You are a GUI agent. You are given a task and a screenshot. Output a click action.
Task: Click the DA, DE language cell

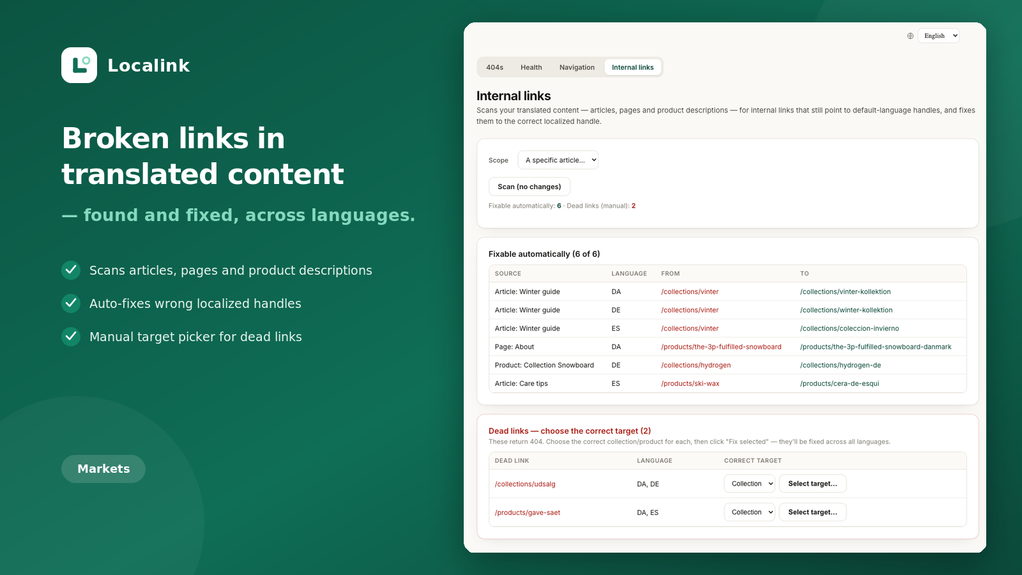(648, 484)
